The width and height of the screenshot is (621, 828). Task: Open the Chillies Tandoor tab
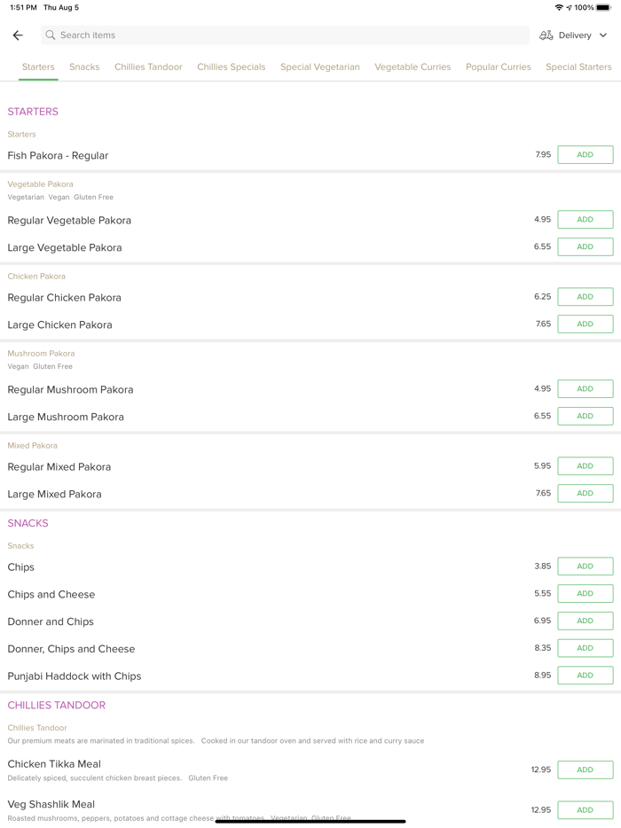(148, 67)
